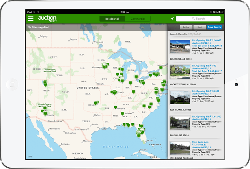This screenshot has height=169, width=250.
Task: Switch to the Commercial tab
Action: tap(137, 19)
